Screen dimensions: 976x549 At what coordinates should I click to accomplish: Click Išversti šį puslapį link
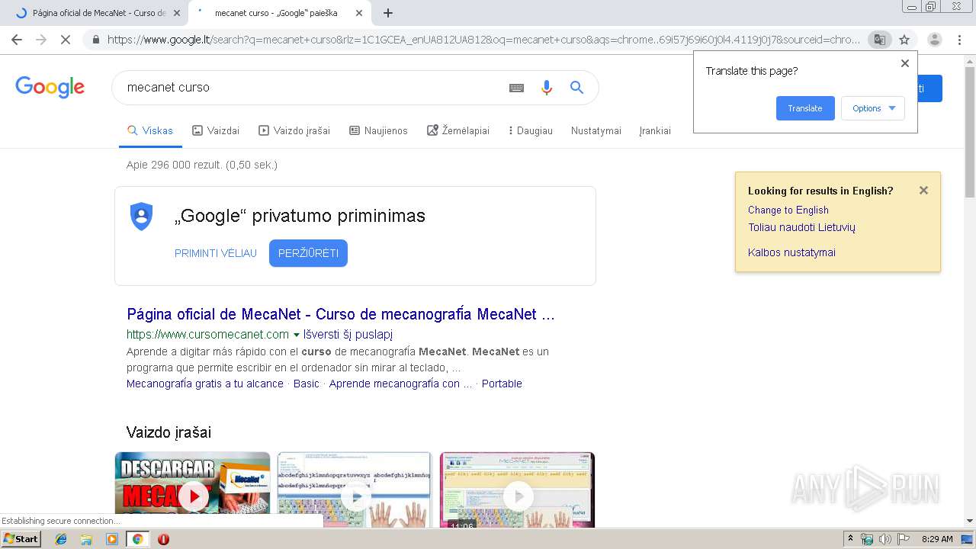click(348, 335)
